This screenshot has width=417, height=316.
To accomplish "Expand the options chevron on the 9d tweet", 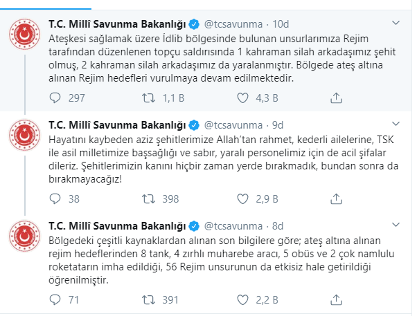I will pos(396,124).
